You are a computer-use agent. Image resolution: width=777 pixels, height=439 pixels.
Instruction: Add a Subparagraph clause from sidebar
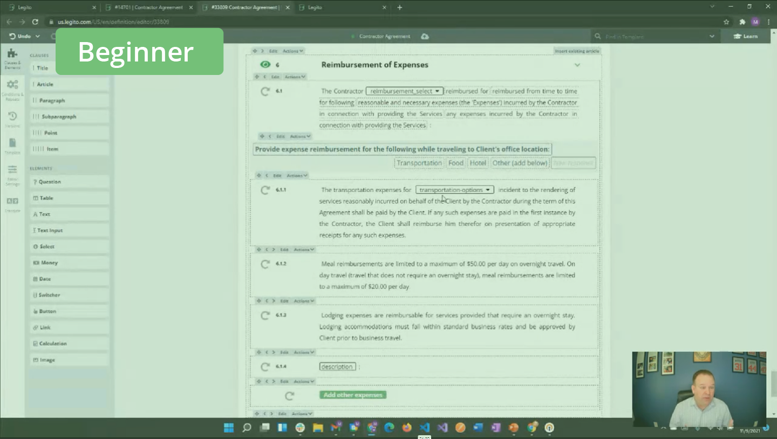[x=70, y=116]
